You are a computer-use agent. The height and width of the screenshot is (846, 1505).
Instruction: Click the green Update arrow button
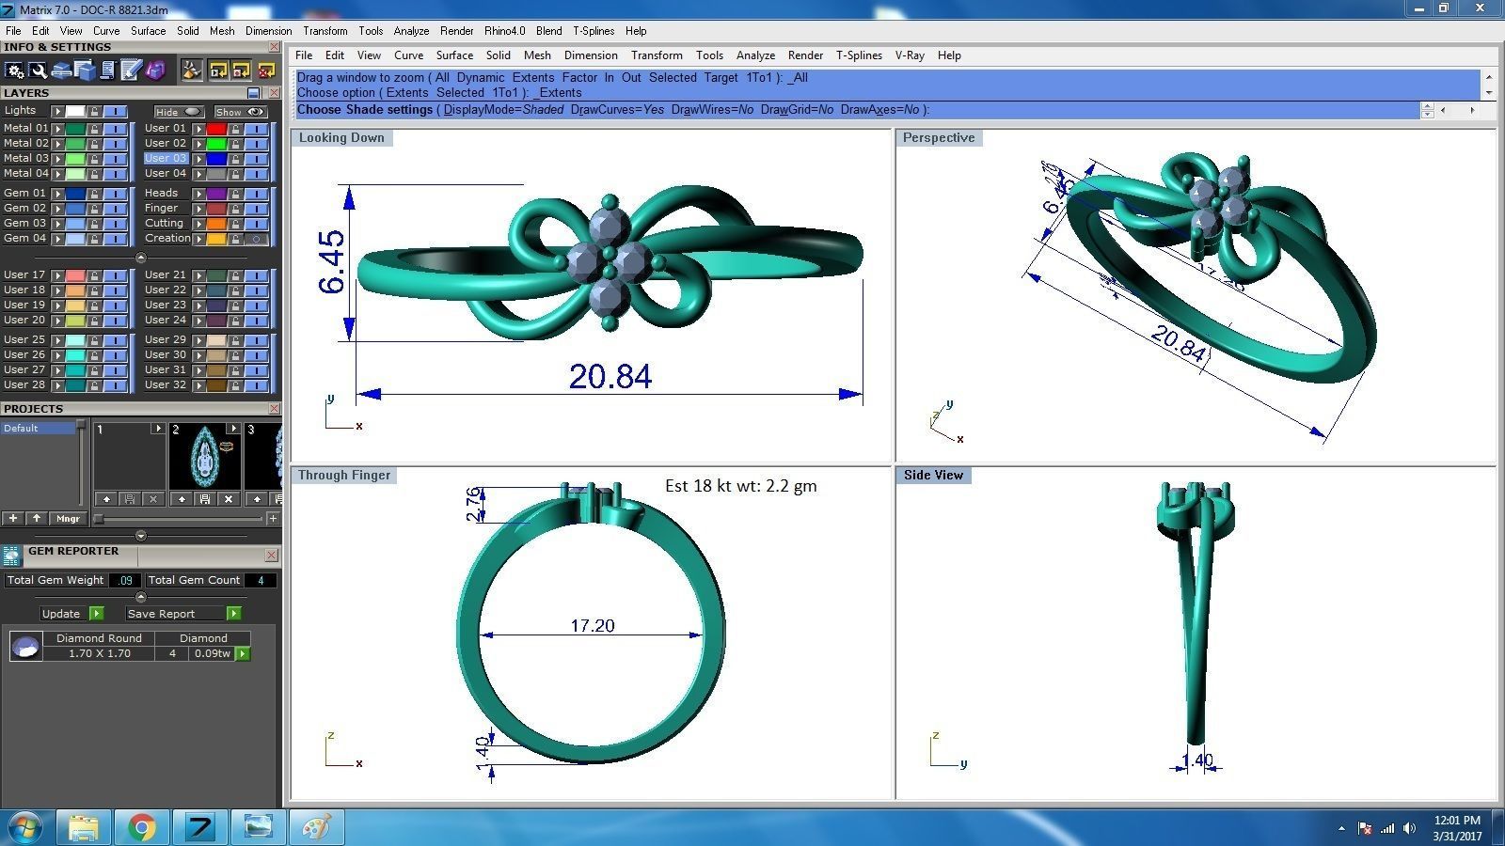96,614
